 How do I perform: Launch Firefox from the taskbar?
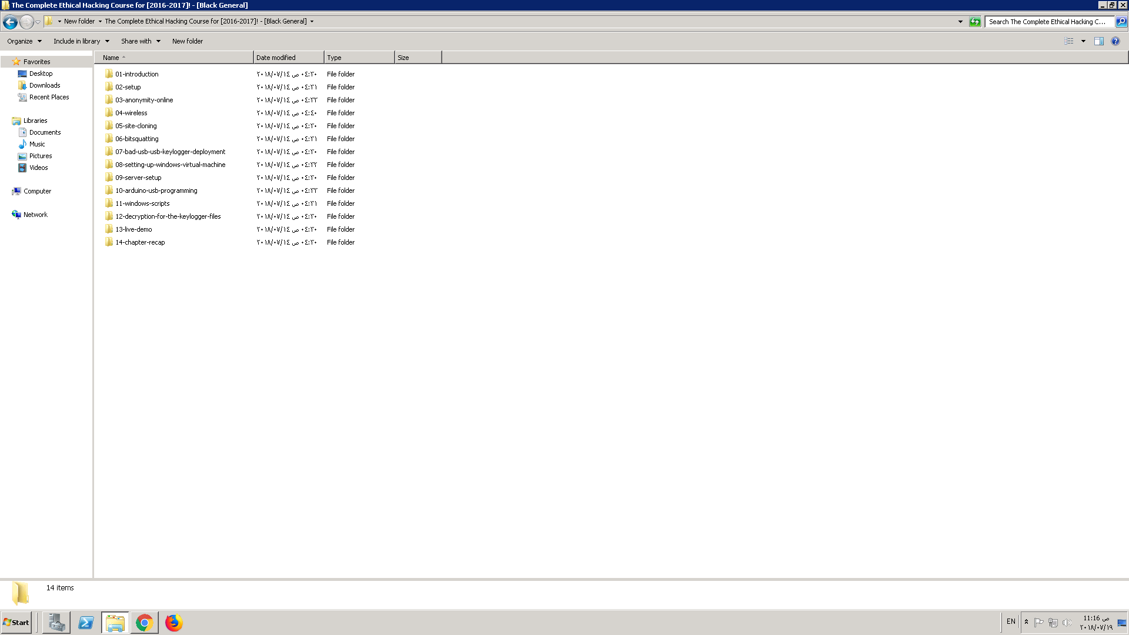[173, 623]
